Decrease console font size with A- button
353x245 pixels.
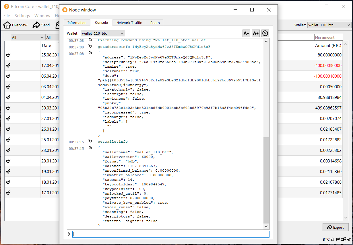tap(246, 33)
